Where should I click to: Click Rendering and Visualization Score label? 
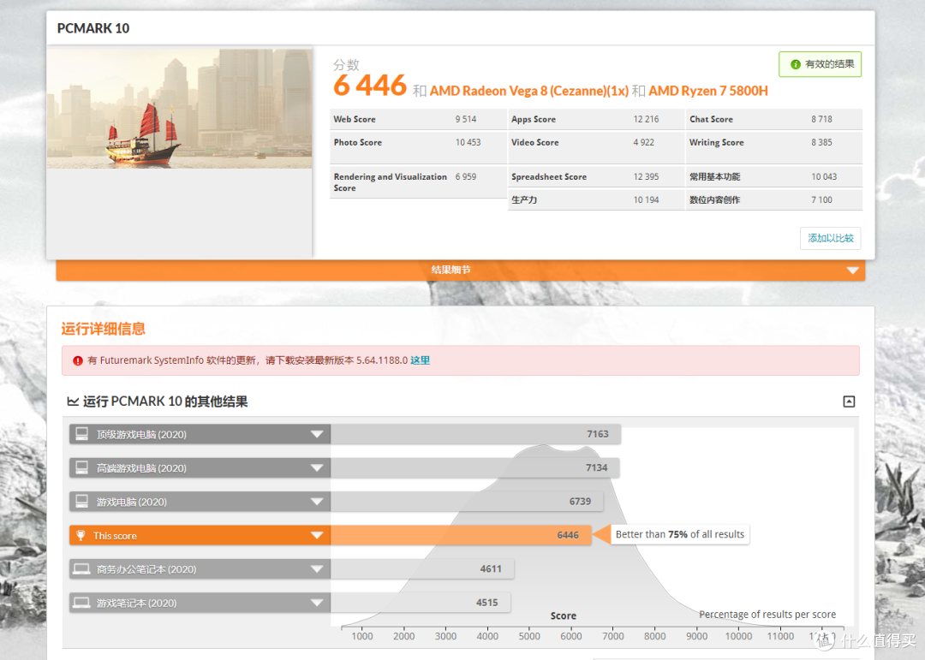390,182
